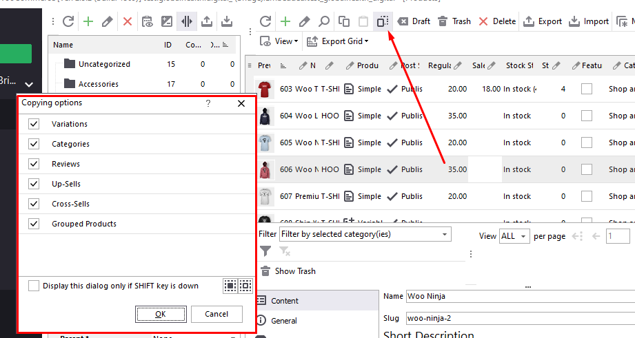The height and width of the screenshot is (338, 635).
Task: Uncheck the Grouped Products copying option
Action: point(34,224)
